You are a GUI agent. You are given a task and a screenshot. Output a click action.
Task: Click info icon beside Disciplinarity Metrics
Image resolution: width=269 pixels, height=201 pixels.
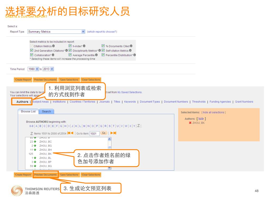(x=100, y=51)
